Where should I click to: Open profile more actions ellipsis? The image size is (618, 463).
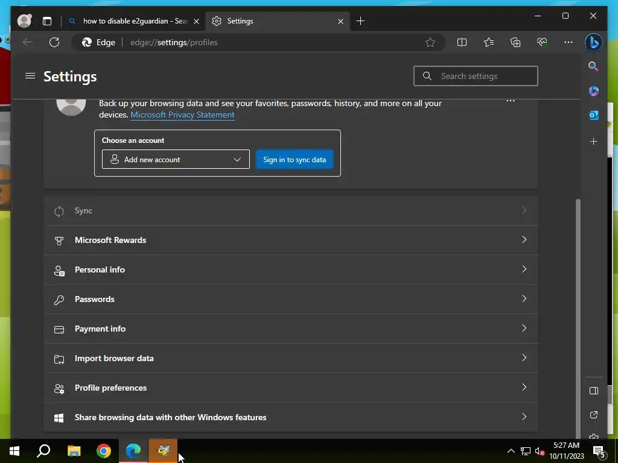pos(511,101)
